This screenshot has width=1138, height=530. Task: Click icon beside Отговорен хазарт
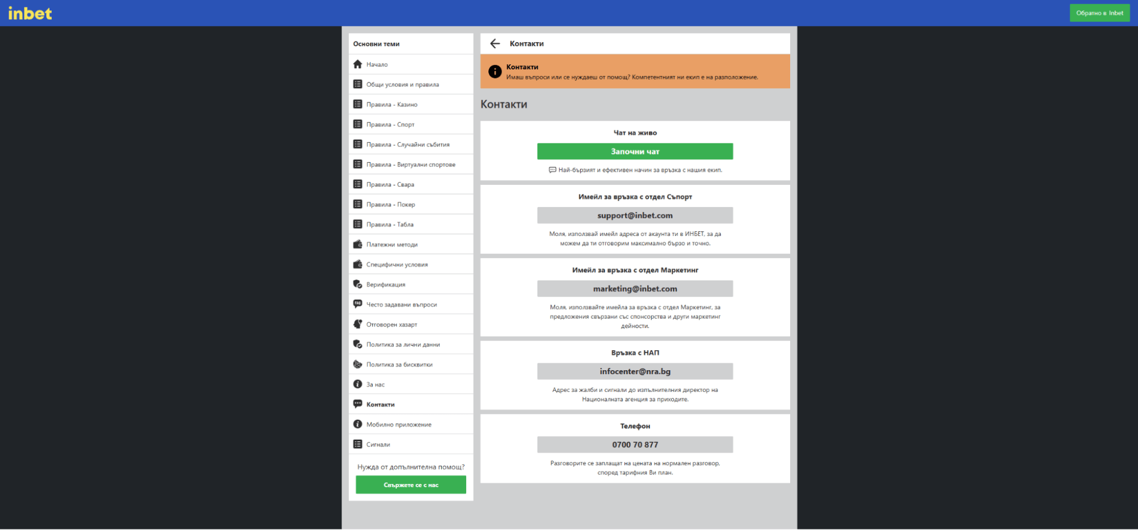click(x=358, y=324)
